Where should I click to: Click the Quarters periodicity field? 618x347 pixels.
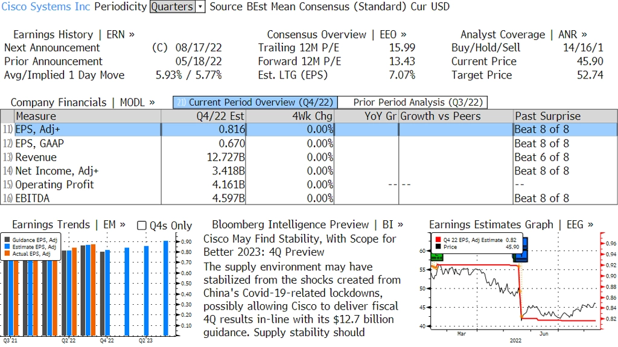pos(173,7)
